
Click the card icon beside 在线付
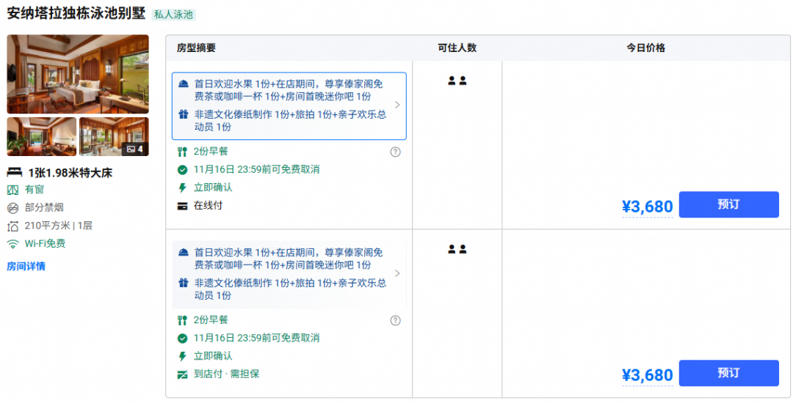pos(183,207)
